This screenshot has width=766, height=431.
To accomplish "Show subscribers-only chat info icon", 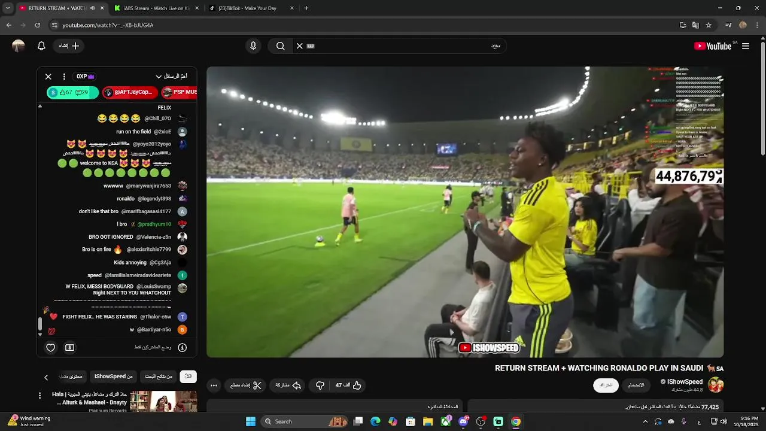I will click(x=183, y=348).
